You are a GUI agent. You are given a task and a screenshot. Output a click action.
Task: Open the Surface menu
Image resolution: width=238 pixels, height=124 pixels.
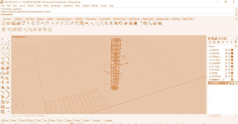pos(31,5)
